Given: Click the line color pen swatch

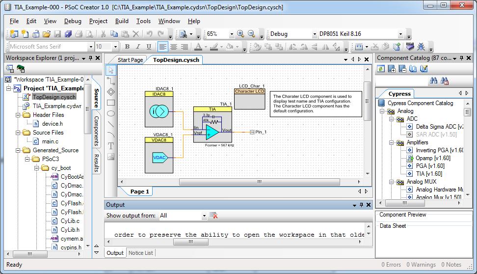Looking at the screenshot, I should 214,47.
